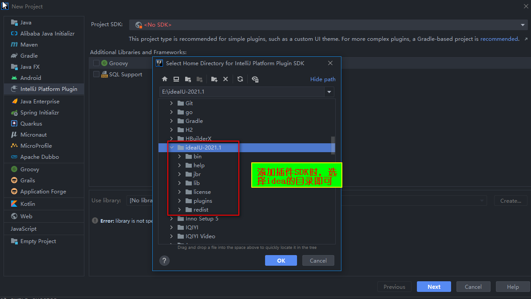Click the path input field
Viewport: 531px width, 299px height.
(242, 92)
